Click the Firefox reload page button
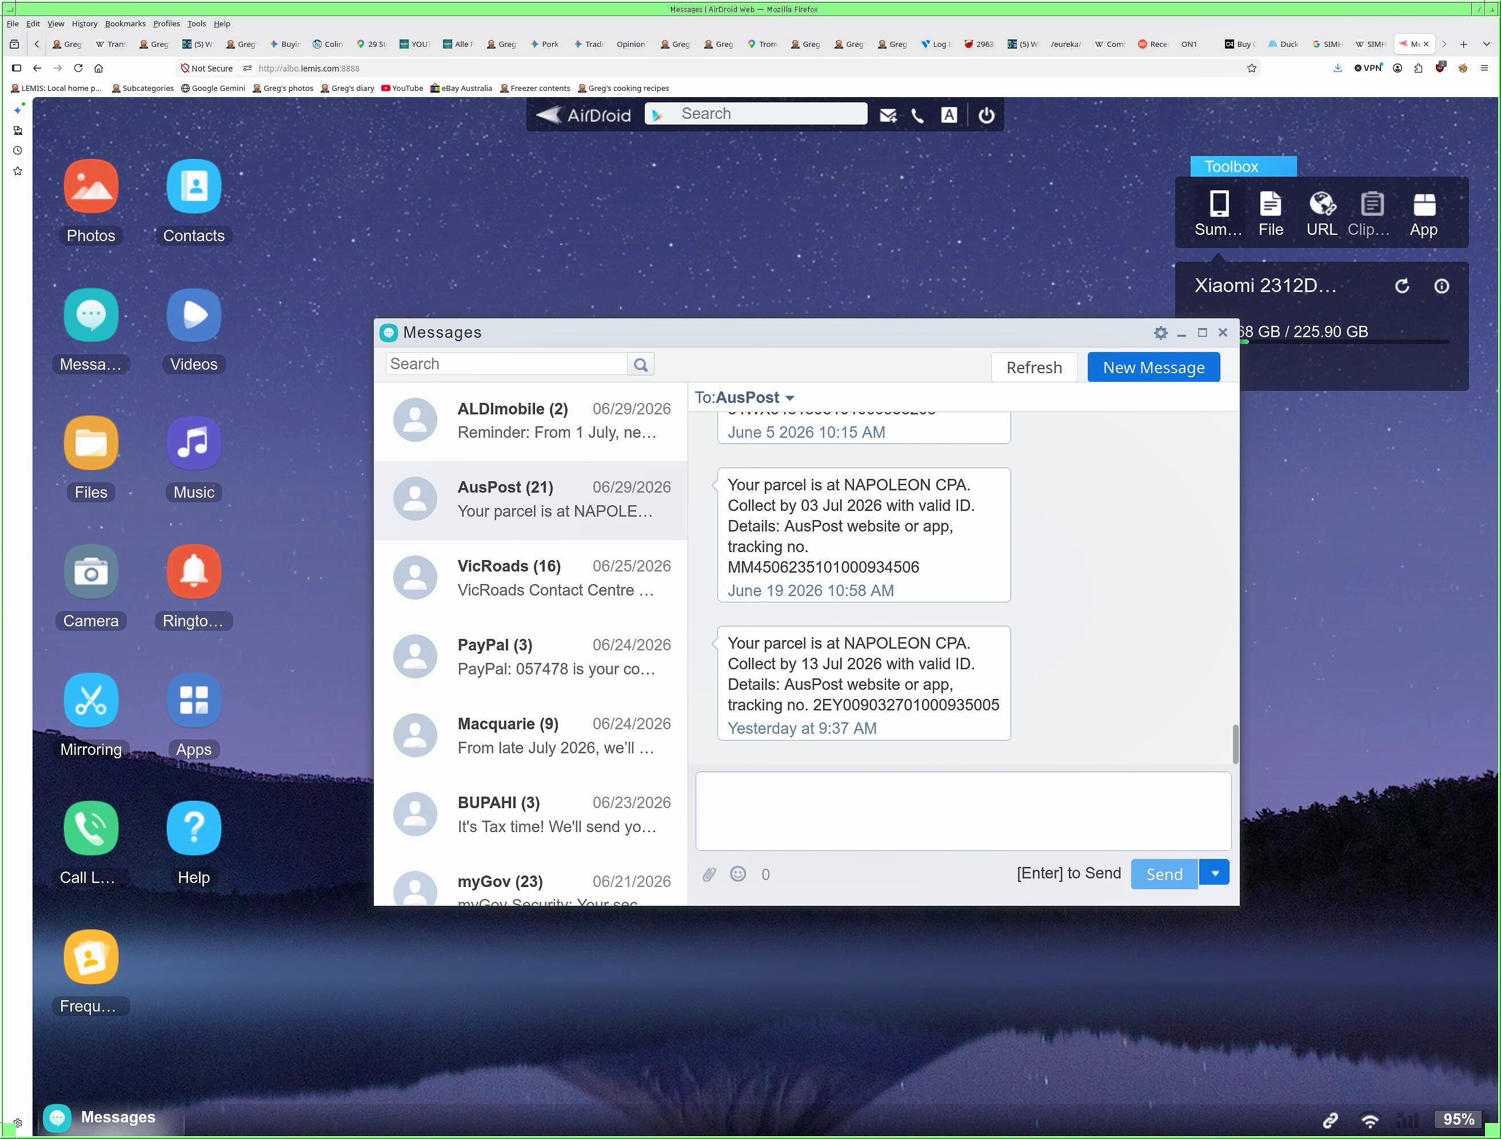Image resolution: width=1501 pixels, height=1139 pixels. coord(78,69)
